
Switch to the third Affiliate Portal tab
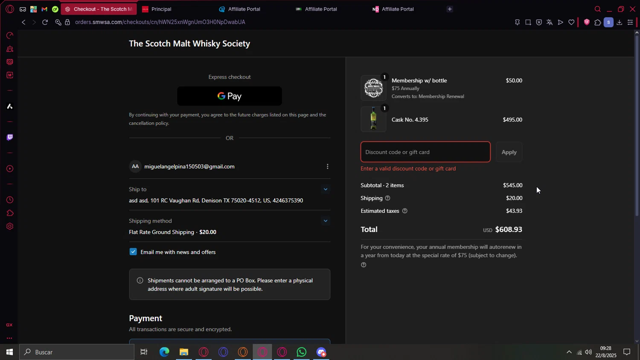point(405,9)
